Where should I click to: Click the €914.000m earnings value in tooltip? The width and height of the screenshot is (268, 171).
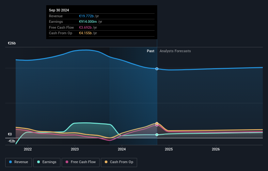pyautogui.click(x=88, y=22)
